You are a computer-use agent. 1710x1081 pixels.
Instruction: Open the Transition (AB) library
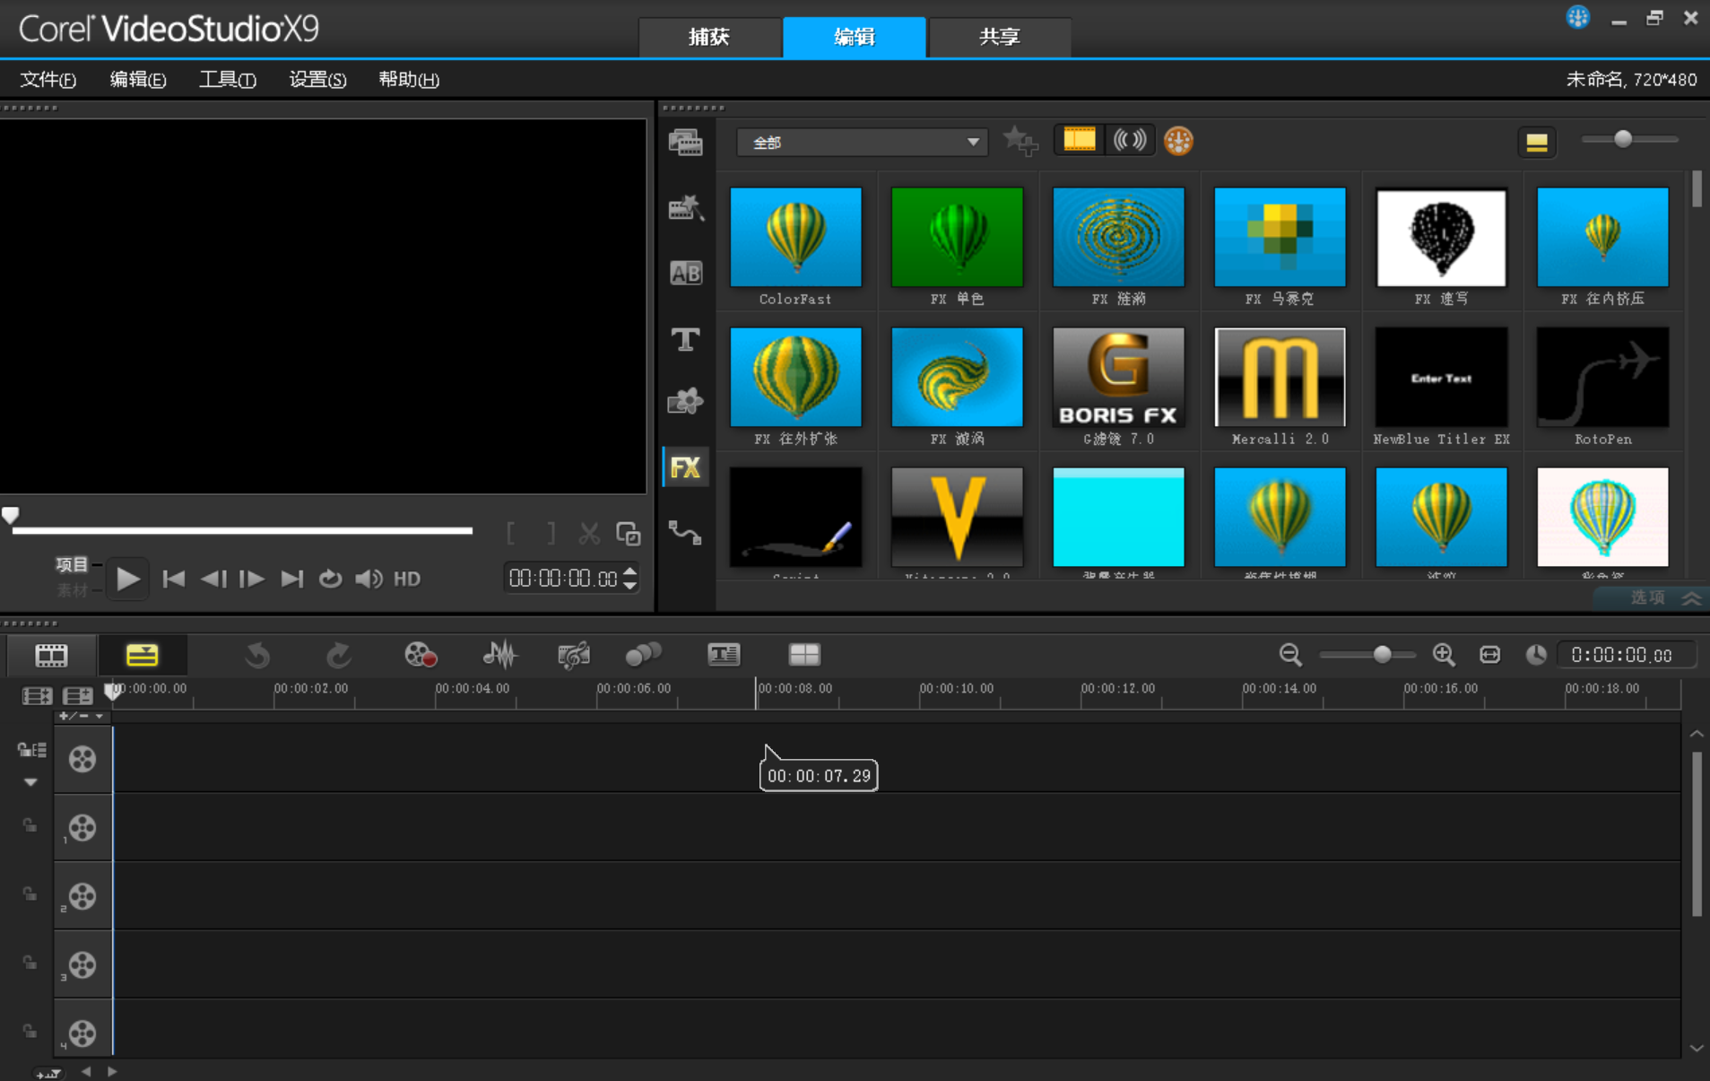pyautogui.click(x=685, y=273)
